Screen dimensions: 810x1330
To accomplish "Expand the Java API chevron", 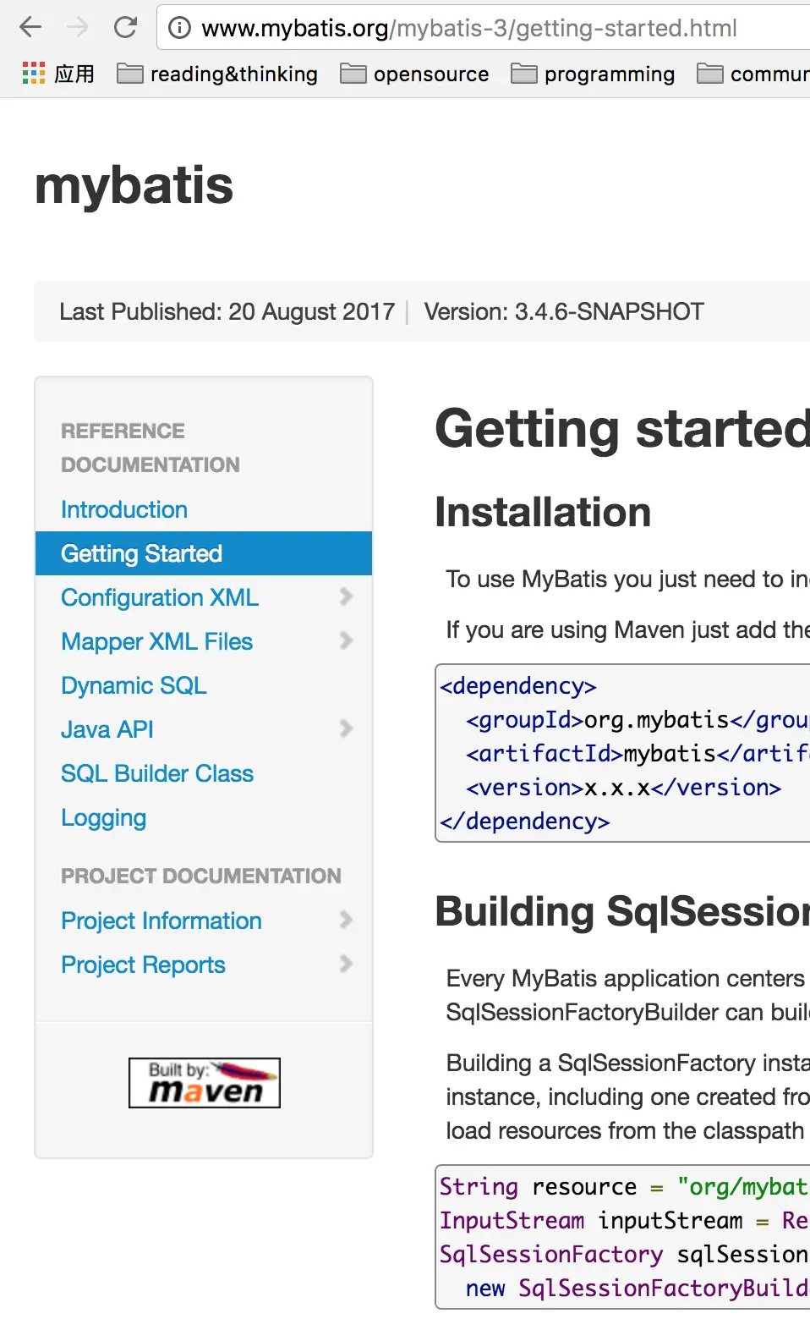I will 346,728.
